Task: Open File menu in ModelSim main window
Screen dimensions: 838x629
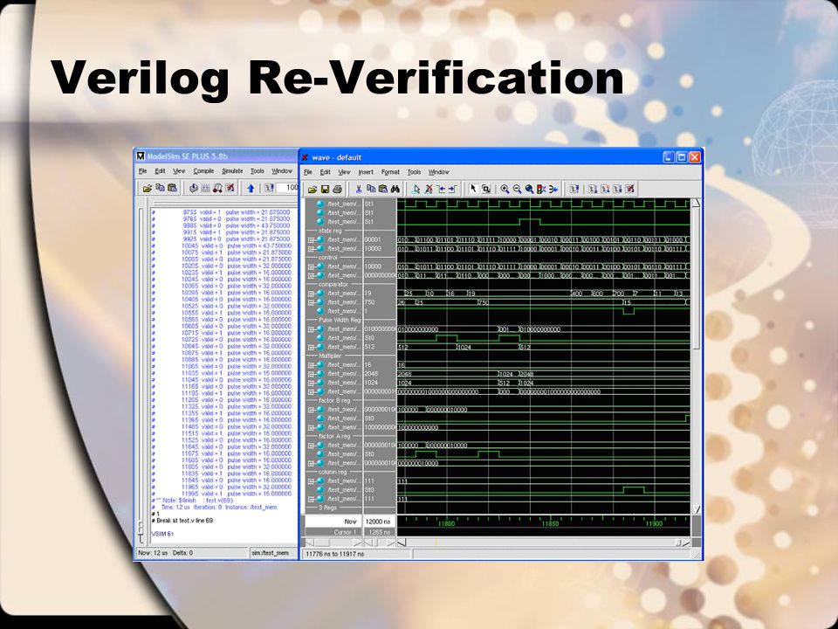Action: pos(142,171)
